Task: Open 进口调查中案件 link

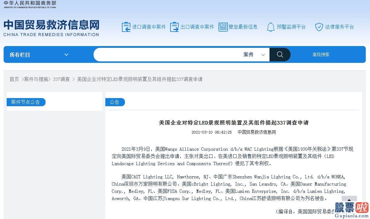Action: coord(149,27)
